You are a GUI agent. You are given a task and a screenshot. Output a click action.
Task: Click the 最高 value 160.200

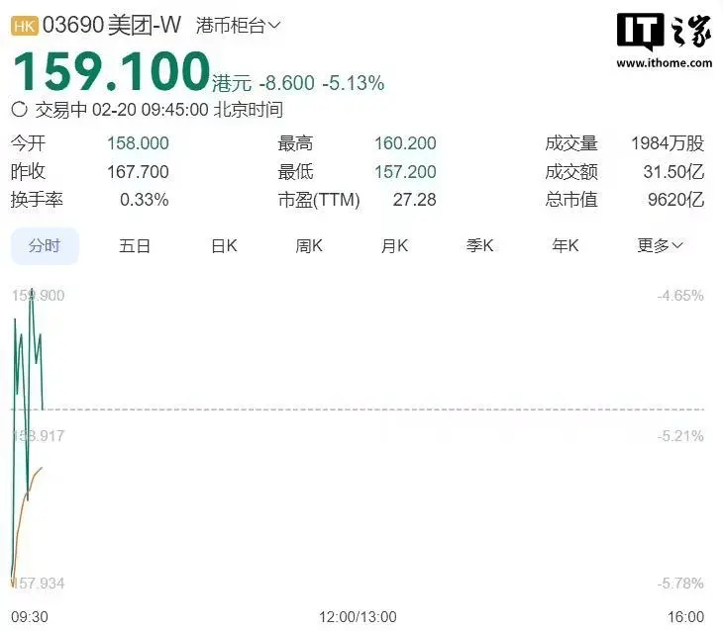click(x=405, y=143)
